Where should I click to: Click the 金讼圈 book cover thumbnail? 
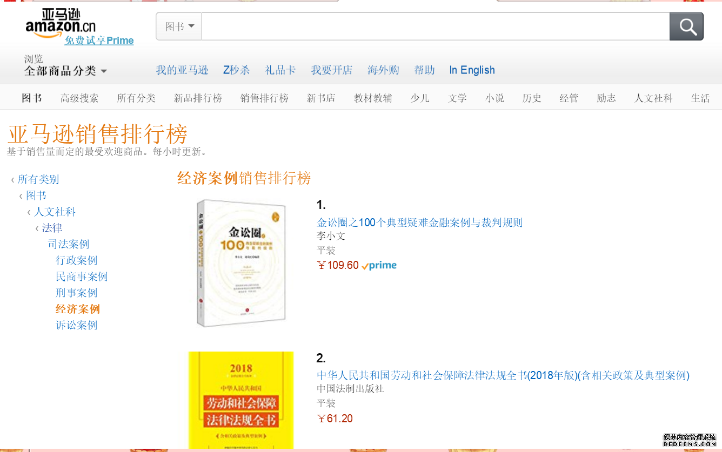[240, 263]
